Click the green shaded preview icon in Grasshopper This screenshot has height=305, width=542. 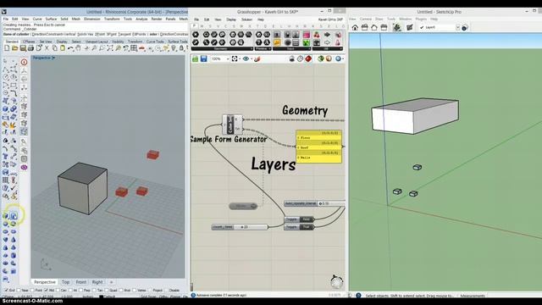point(320,58)
